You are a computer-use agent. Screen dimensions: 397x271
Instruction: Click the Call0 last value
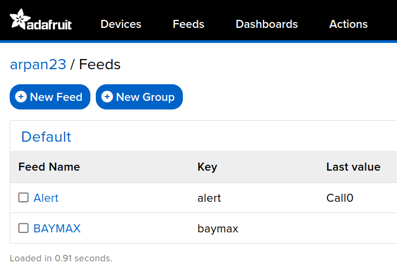(339, 198)
